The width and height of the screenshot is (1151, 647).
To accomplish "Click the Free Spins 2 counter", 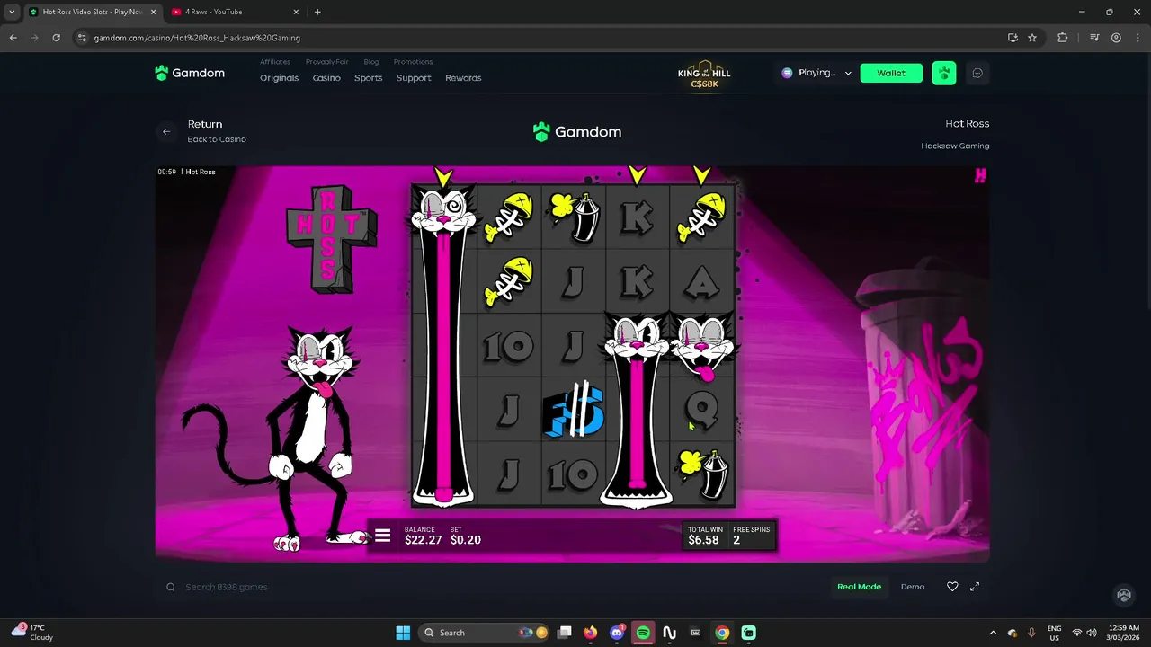I will pos(751,536).
